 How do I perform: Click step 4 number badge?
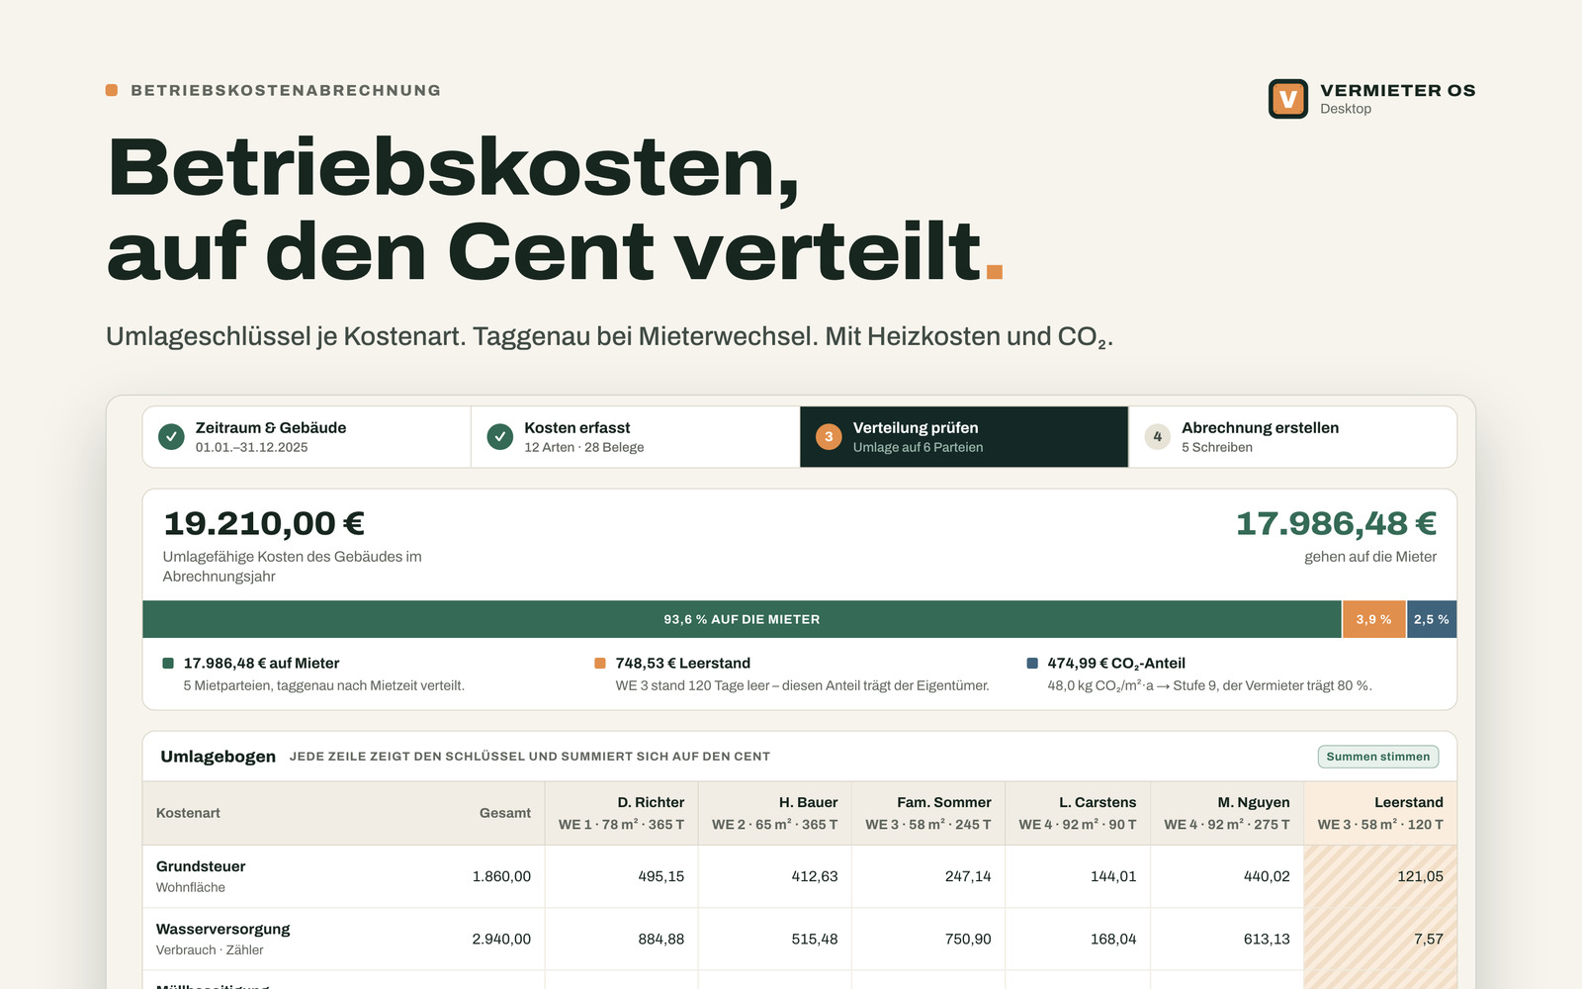coord(1158,436)
